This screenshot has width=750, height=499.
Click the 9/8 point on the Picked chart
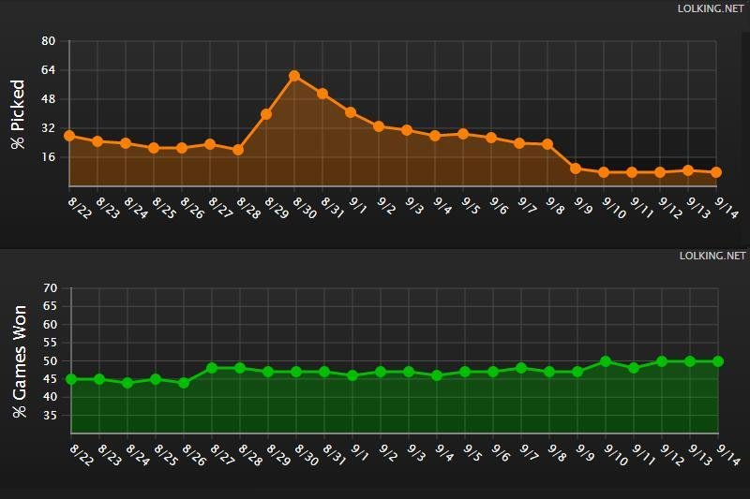pyautogui.click(x=547, y=144)
